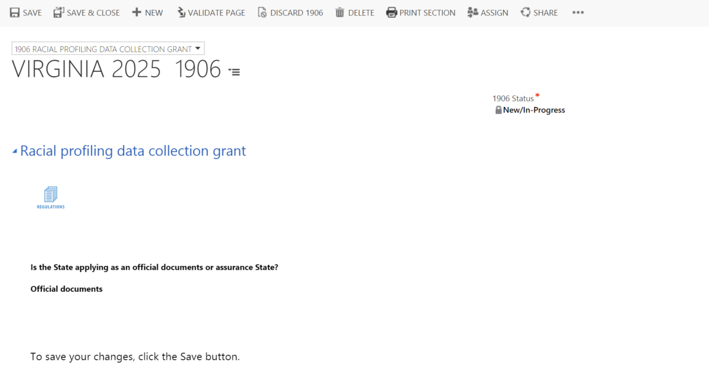Open the more commands ellipsis menu

point(578,12)
